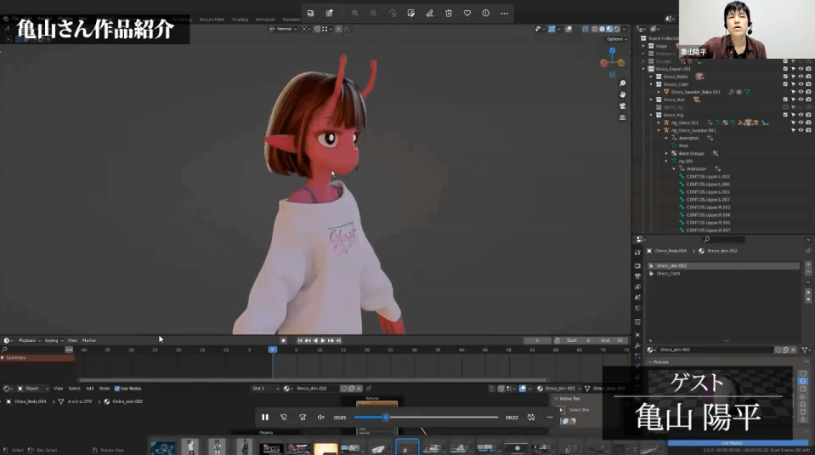815x455 pixels.
Task: Open file info icon in Photos toolbar
Action: 486,13
